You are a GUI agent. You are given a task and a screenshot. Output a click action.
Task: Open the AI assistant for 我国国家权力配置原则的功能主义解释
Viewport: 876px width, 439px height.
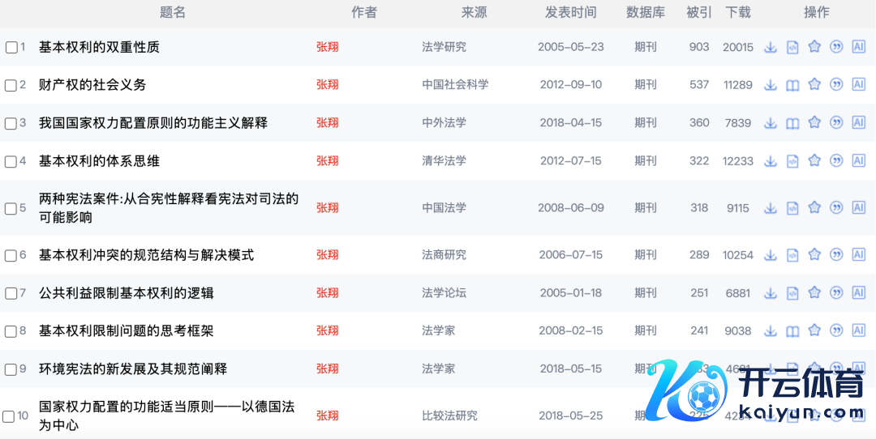point(858,122)
